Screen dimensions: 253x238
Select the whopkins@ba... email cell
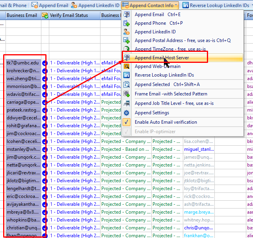click(24, 220)
